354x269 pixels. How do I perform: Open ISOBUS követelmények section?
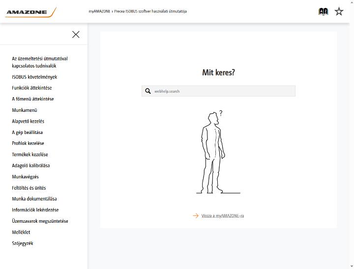pos(34,77)
